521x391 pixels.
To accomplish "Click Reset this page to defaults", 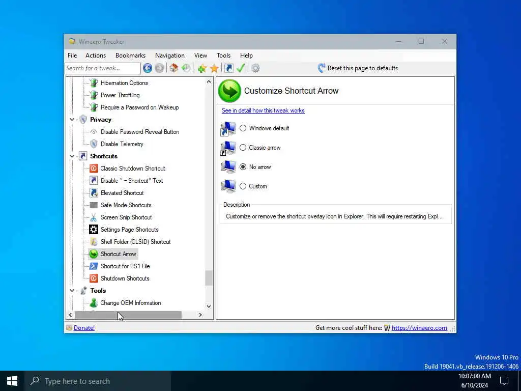I will pyautogui.click(x=358, y=68).
